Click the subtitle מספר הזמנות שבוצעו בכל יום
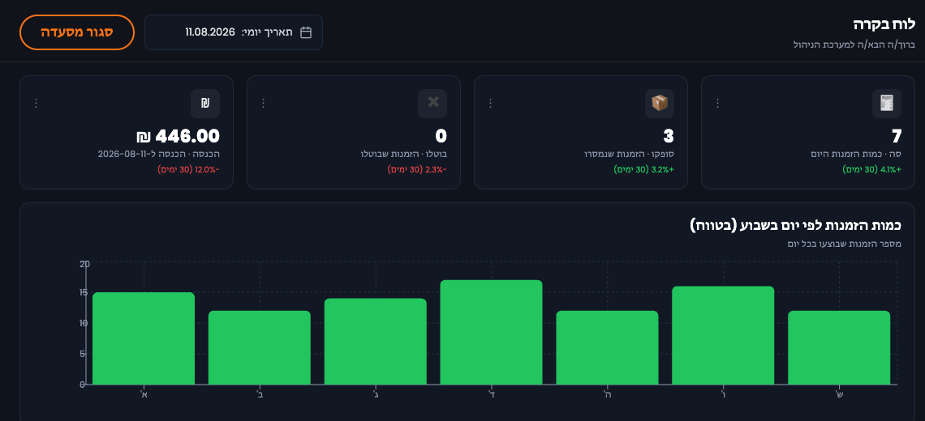 coord(845,244)
